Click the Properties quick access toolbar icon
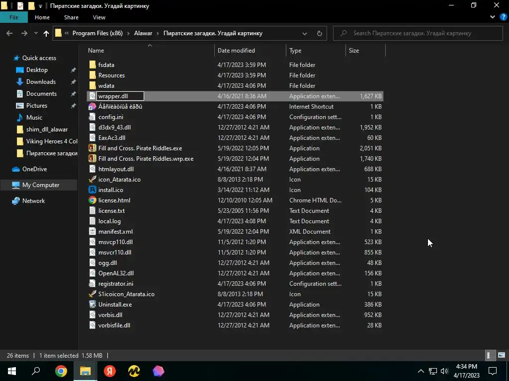 click(x=20, y=6)
